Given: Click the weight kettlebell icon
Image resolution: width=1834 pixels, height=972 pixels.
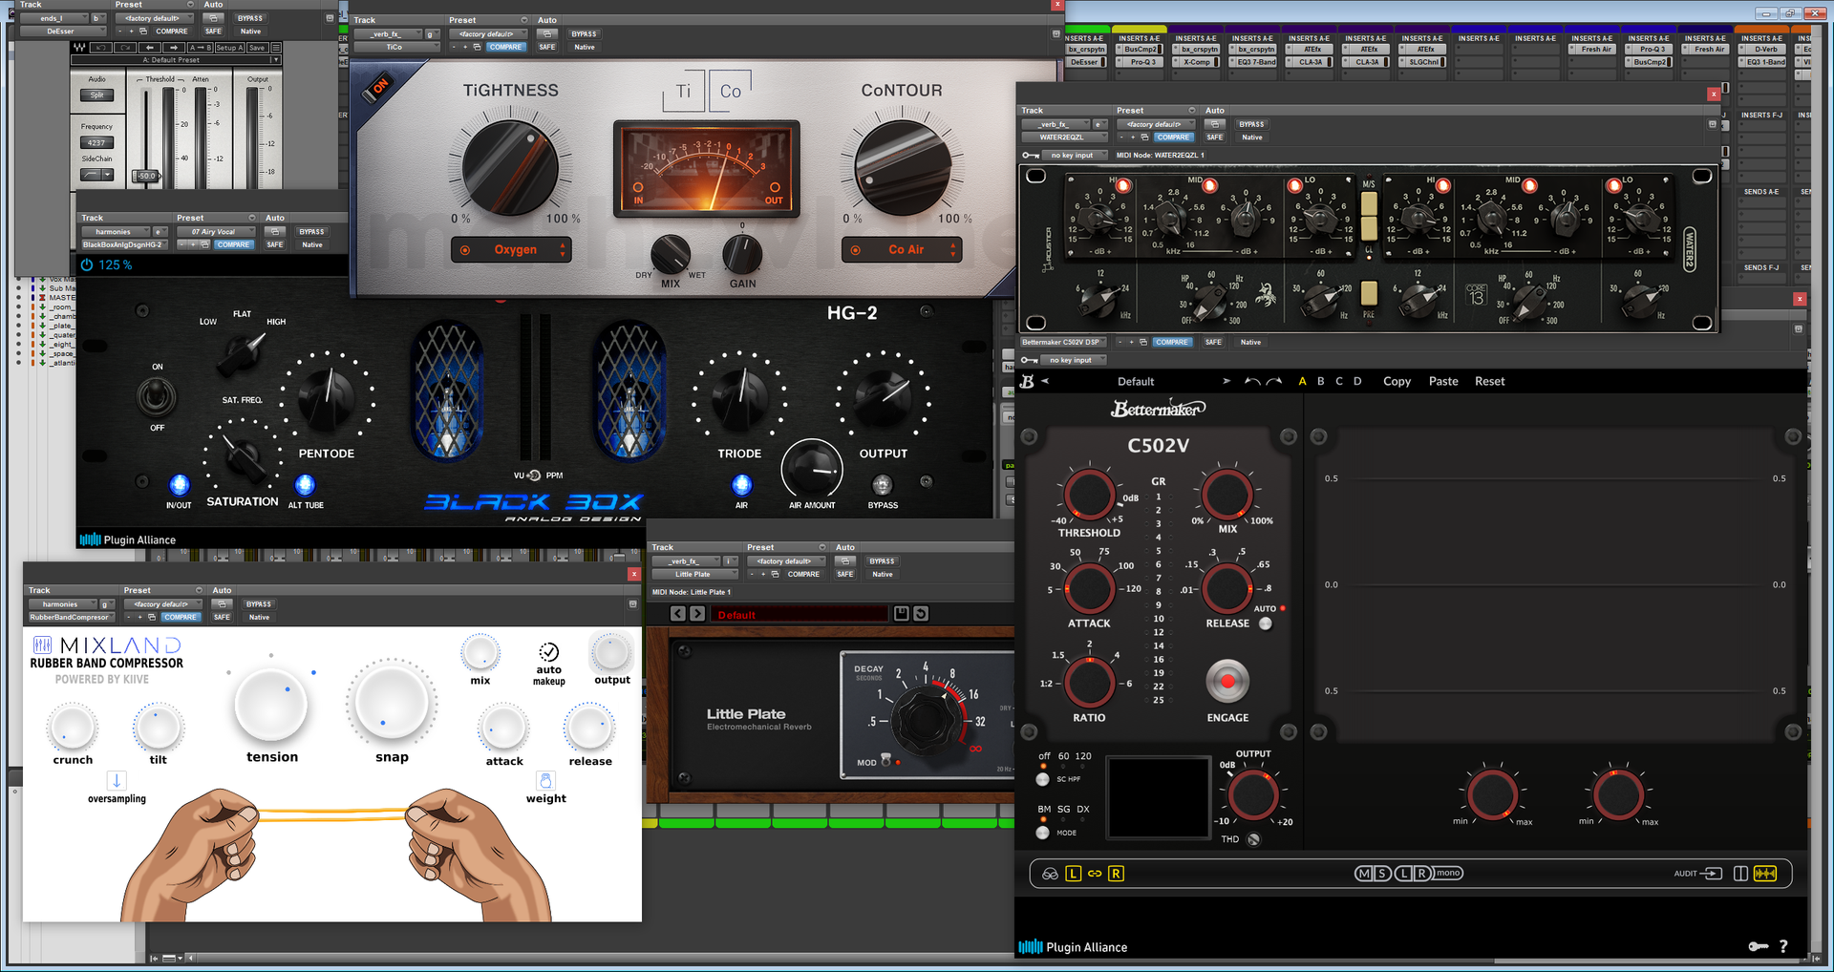Looking at the screenshot, I should coord(545,780).
